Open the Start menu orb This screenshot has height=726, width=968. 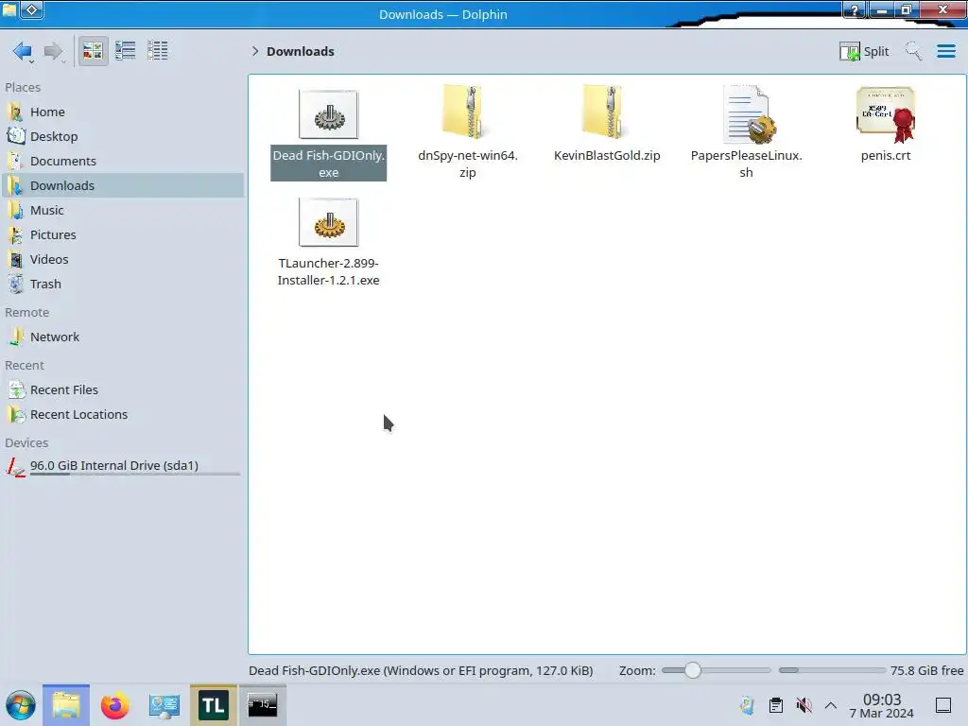tap(21, 705)
